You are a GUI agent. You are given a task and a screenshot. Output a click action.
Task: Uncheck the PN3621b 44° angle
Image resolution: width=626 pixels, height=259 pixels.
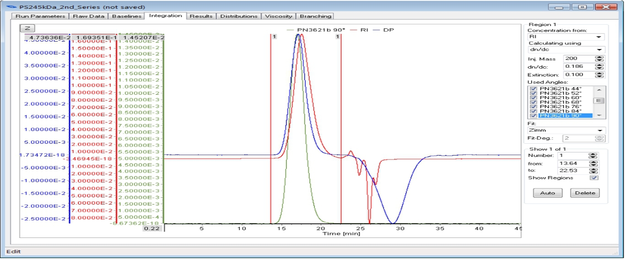pos(533,89)
